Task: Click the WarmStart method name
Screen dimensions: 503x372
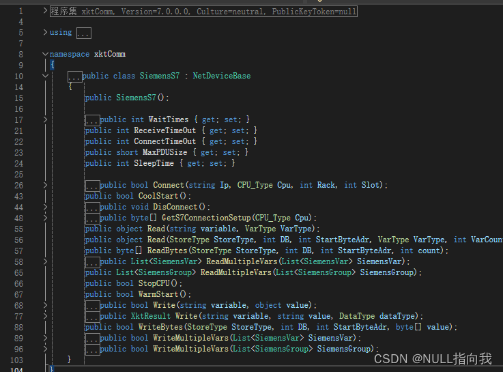Action: coord(158,294)
